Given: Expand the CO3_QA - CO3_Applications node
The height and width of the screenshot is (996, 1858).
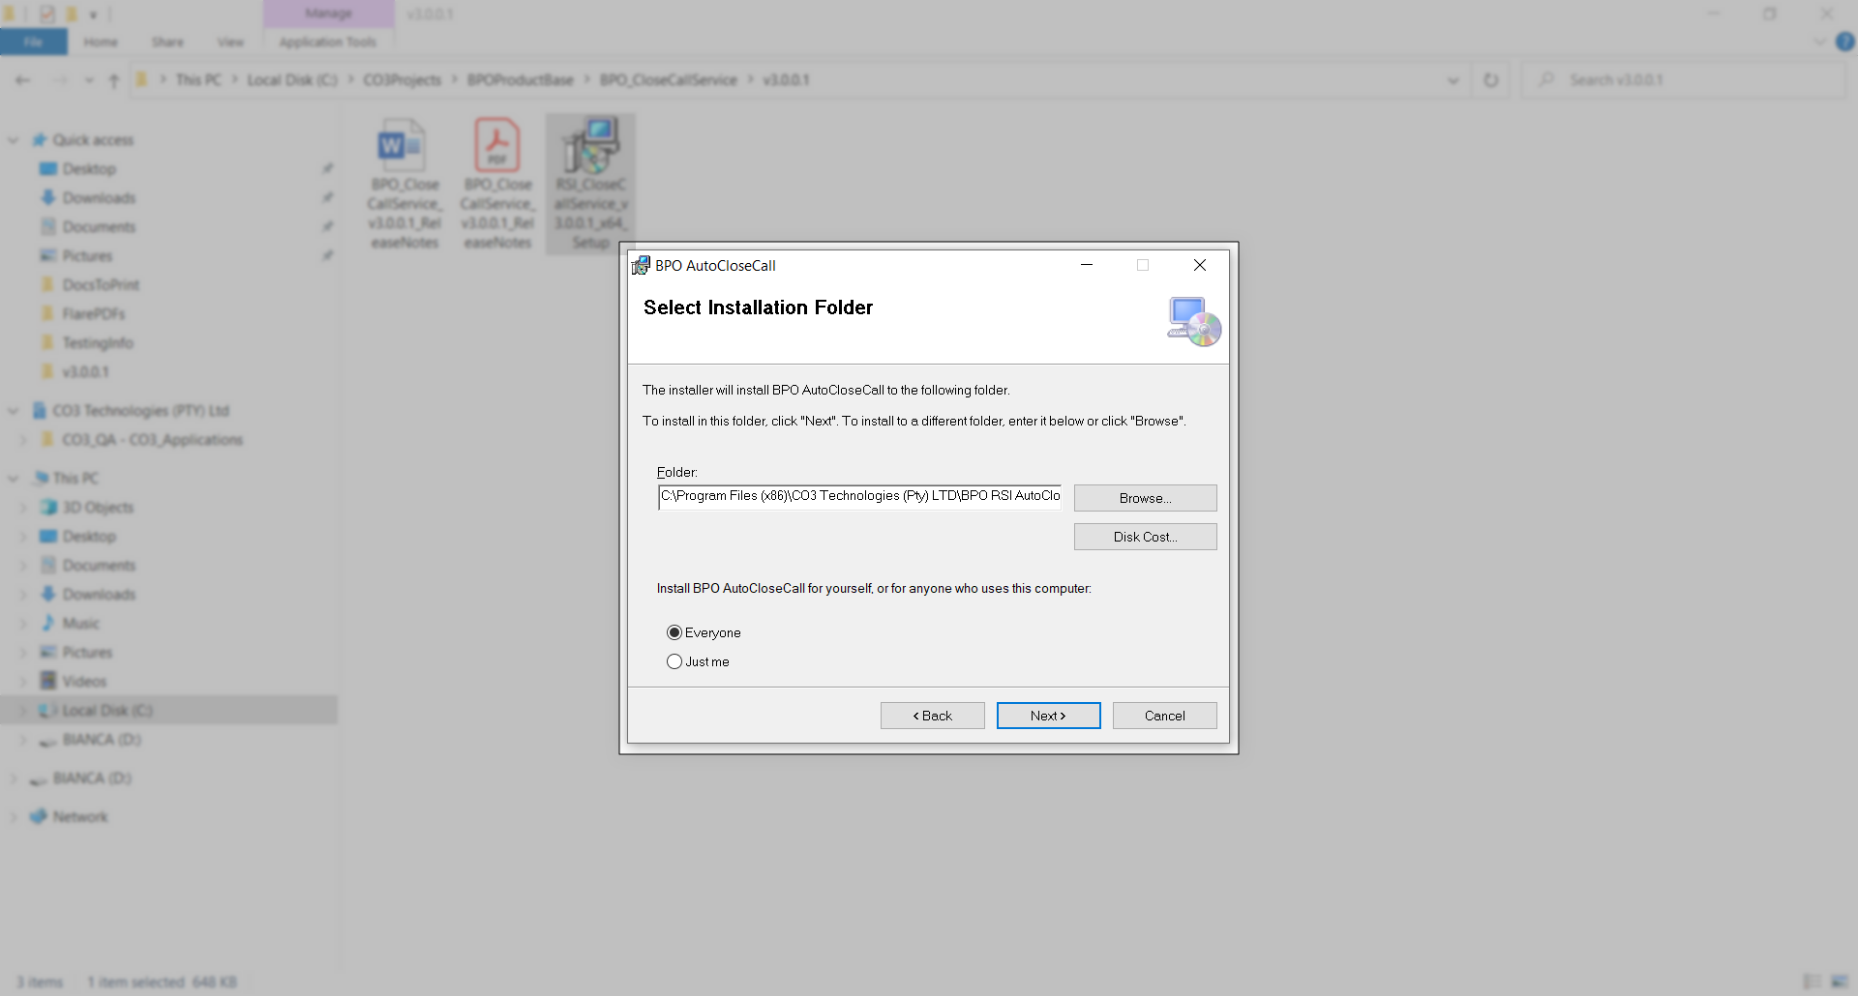Looking at the screenshot, I should point(23,440).
